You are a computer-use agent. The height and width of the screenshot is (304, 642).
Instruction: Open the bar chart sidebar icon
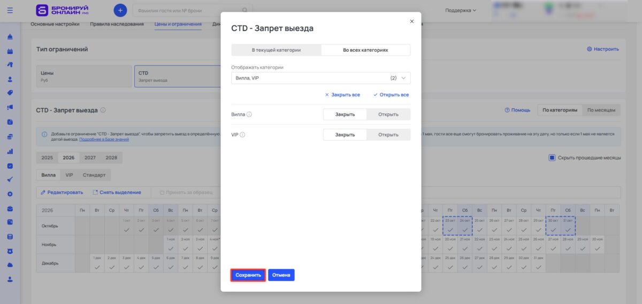(10, 151)
